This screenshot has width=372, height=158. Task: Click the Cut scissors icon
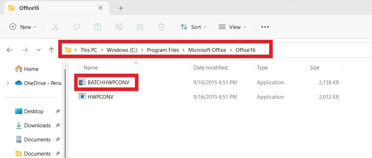click(55, 27)
